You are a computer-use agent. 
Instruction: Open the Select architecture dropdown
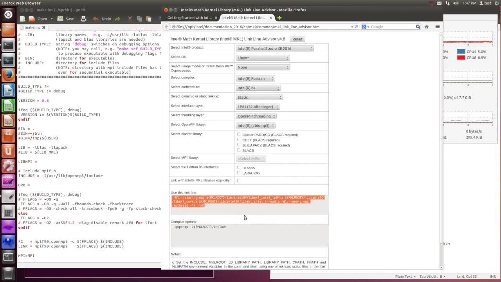coord(258,88)
